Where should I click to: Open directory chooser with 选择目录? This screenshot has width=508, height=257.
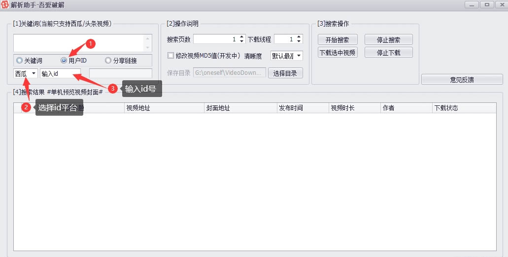click(x=285, y=73)
